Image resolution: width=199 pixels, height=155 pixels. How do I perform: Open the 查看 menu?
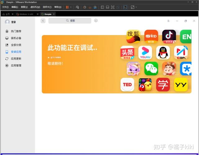[24, 7]
